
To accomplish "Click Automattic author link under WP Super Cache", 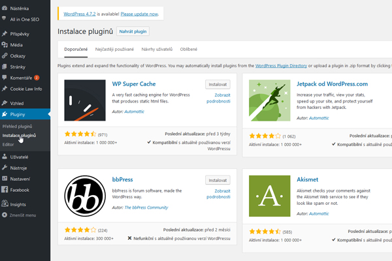I will (134, 112).
